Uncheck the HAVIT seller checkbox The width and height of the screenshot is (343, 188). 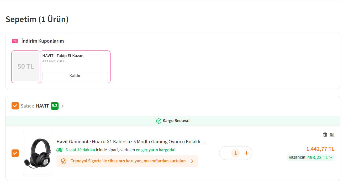[x=15, y=106]
